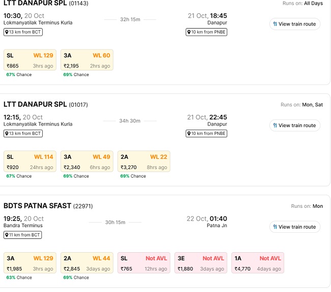Click 3E Not AVL card at ₹1,880
331x292 pixels.
201,263
